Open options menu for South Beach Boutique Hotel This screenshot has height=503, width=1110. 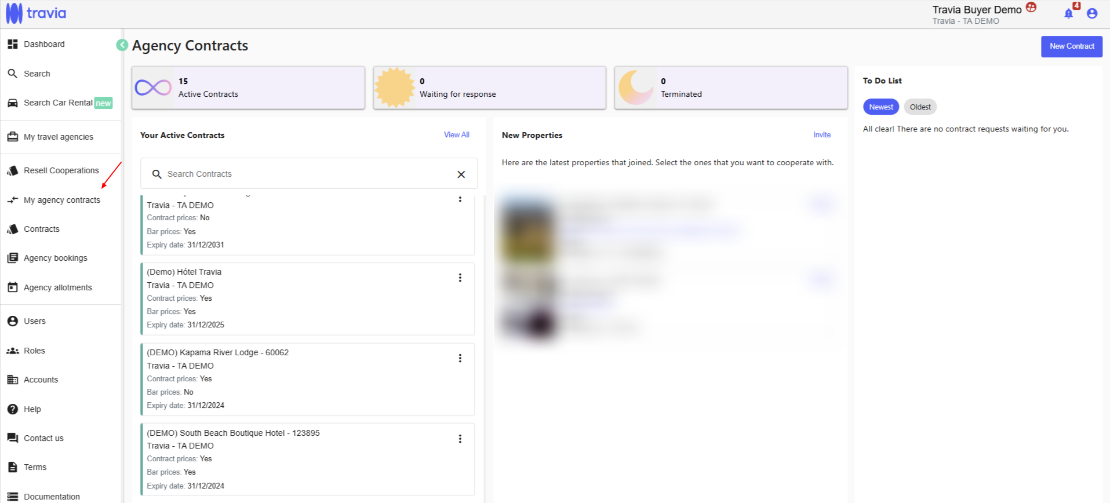click(460, 439)
